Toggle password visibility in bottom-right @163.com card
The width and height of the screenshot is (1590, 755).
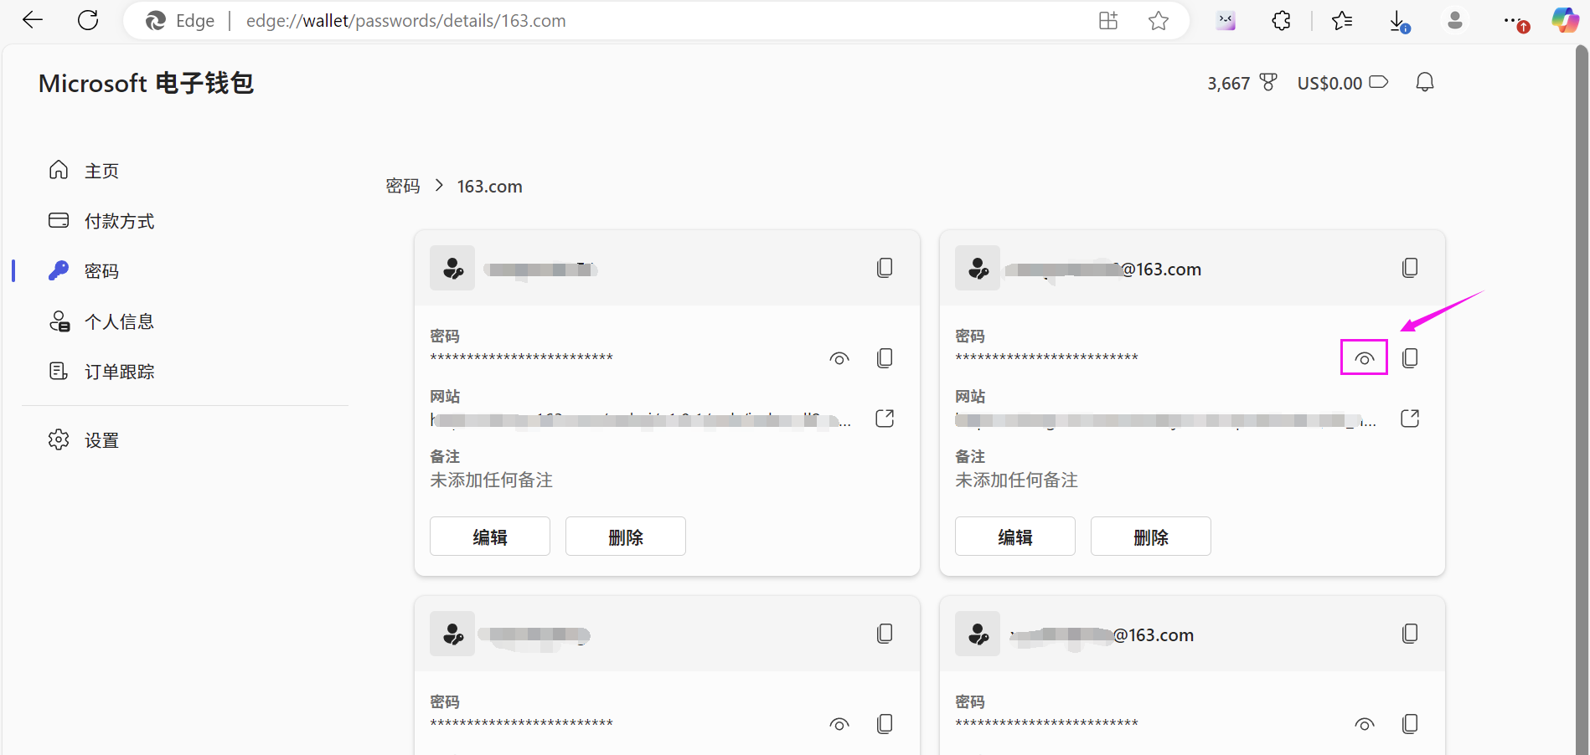[1364, 724]
